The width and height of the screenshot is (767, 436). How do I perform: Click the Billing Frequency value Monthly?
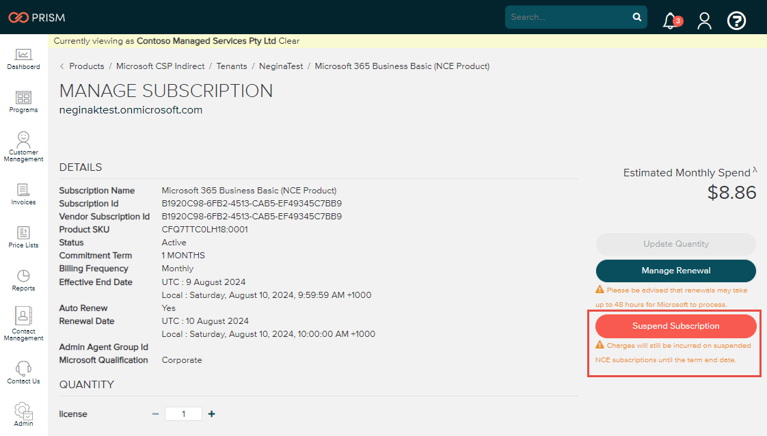click(x=178, y=269)
